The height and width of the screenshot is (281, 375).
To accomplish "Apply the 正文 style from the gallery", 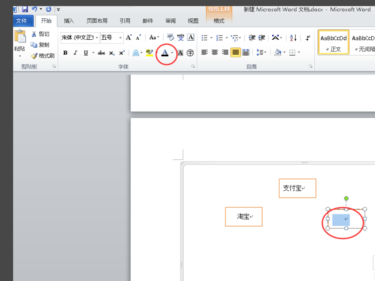I will coord(333,43).
